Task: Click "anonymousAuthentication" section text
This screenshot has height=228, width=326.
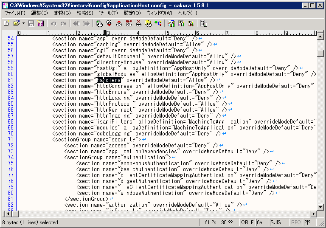Action: point(155,163)
